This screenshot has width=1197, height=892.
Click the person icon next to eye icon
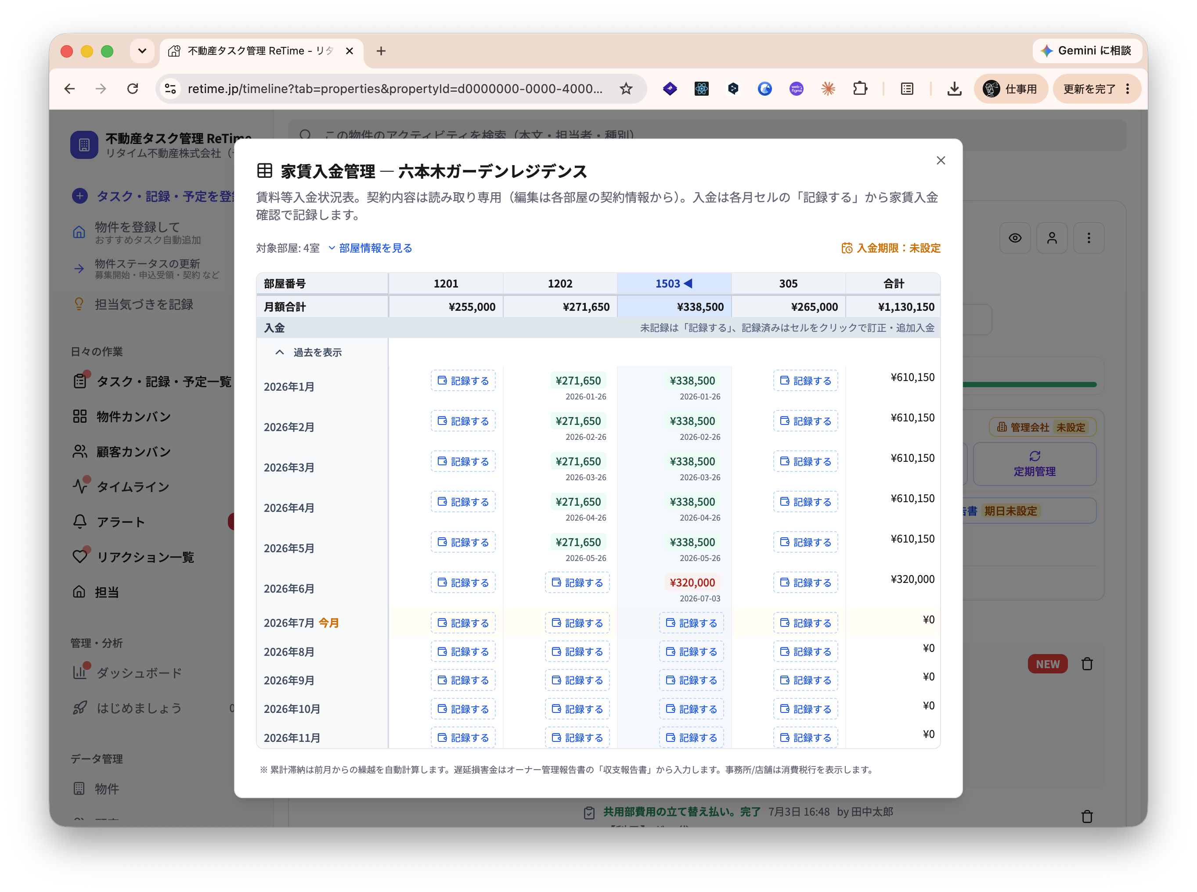pos(1051,238)
